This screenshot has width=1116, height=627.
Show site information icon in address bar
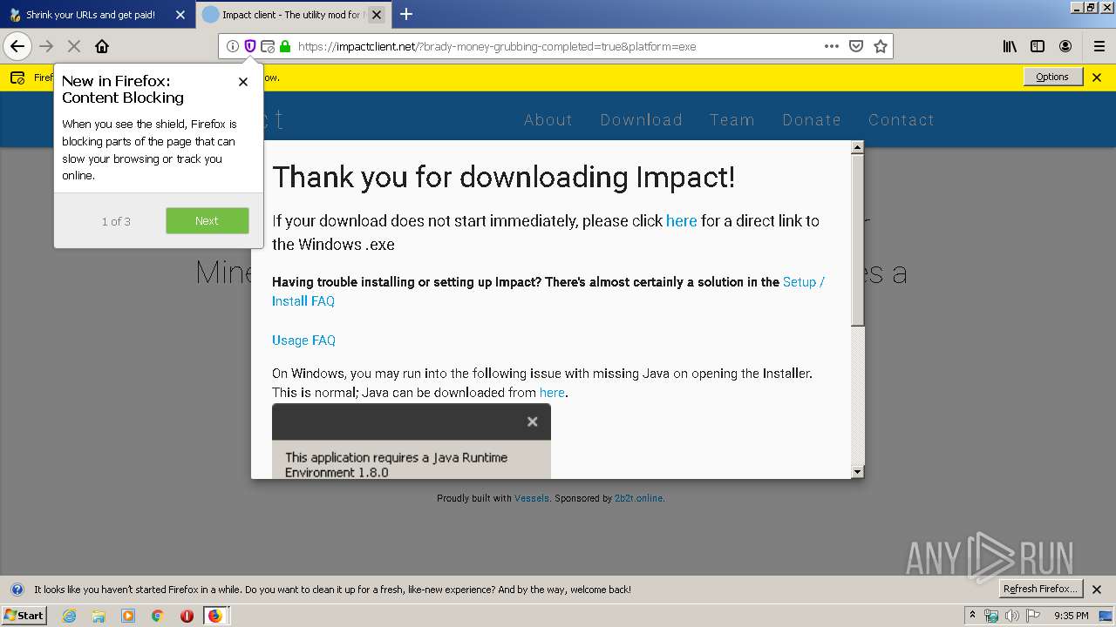point(233,46)
